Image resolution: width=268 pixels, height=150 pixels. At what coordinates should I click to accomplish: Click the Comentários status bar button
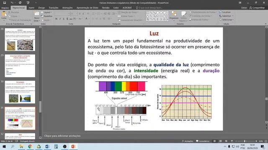pos(203,141)
